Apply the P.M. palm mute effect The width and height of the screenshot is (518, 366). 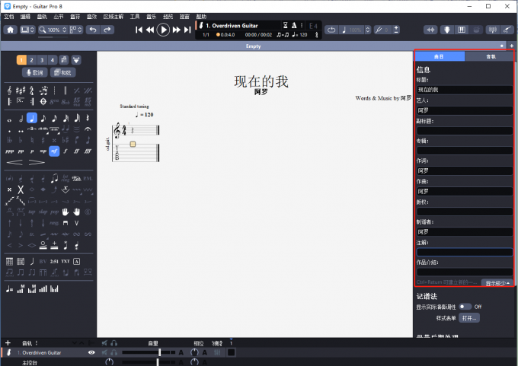pos(88,179)
